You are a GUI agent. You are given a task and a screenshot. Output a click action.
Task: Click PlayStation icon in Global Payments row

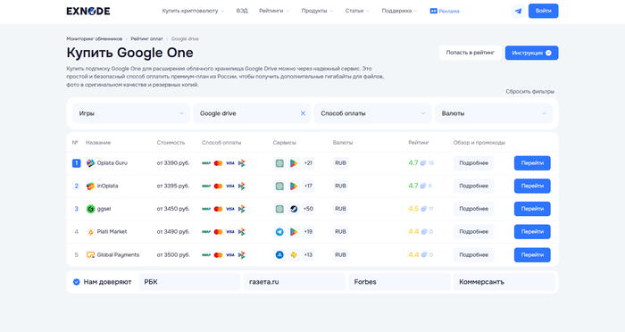tap(279, 255)
